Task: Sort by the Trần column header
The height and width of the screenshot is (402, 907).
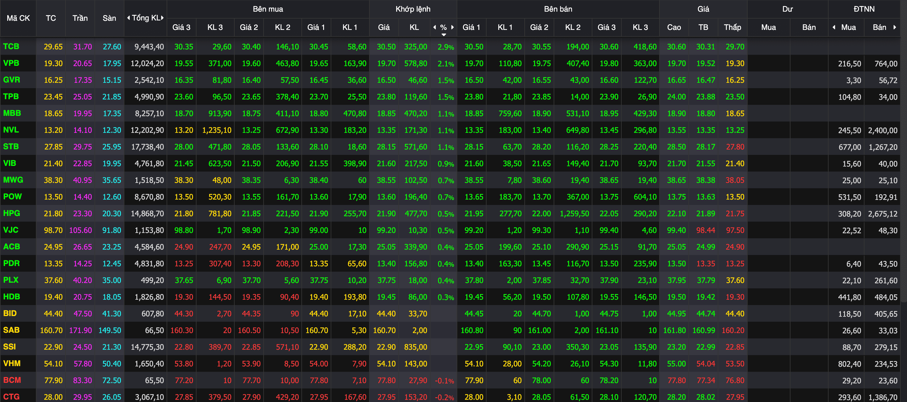Action: [x=80, y=18]
